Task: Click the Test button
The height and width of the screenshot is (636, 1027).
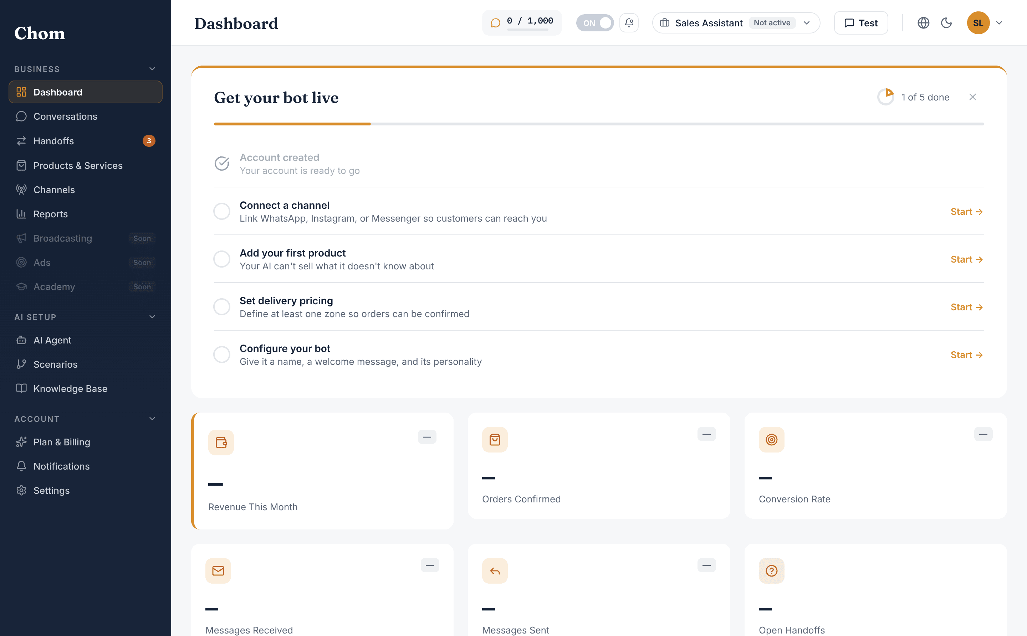Action: [x=861, y=23]
